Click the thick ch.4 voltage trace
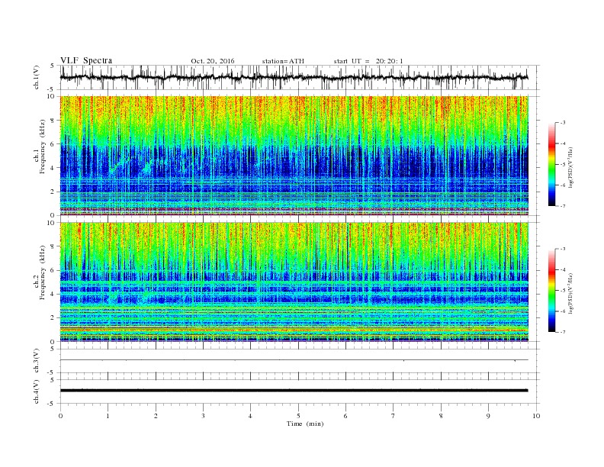 294,391
